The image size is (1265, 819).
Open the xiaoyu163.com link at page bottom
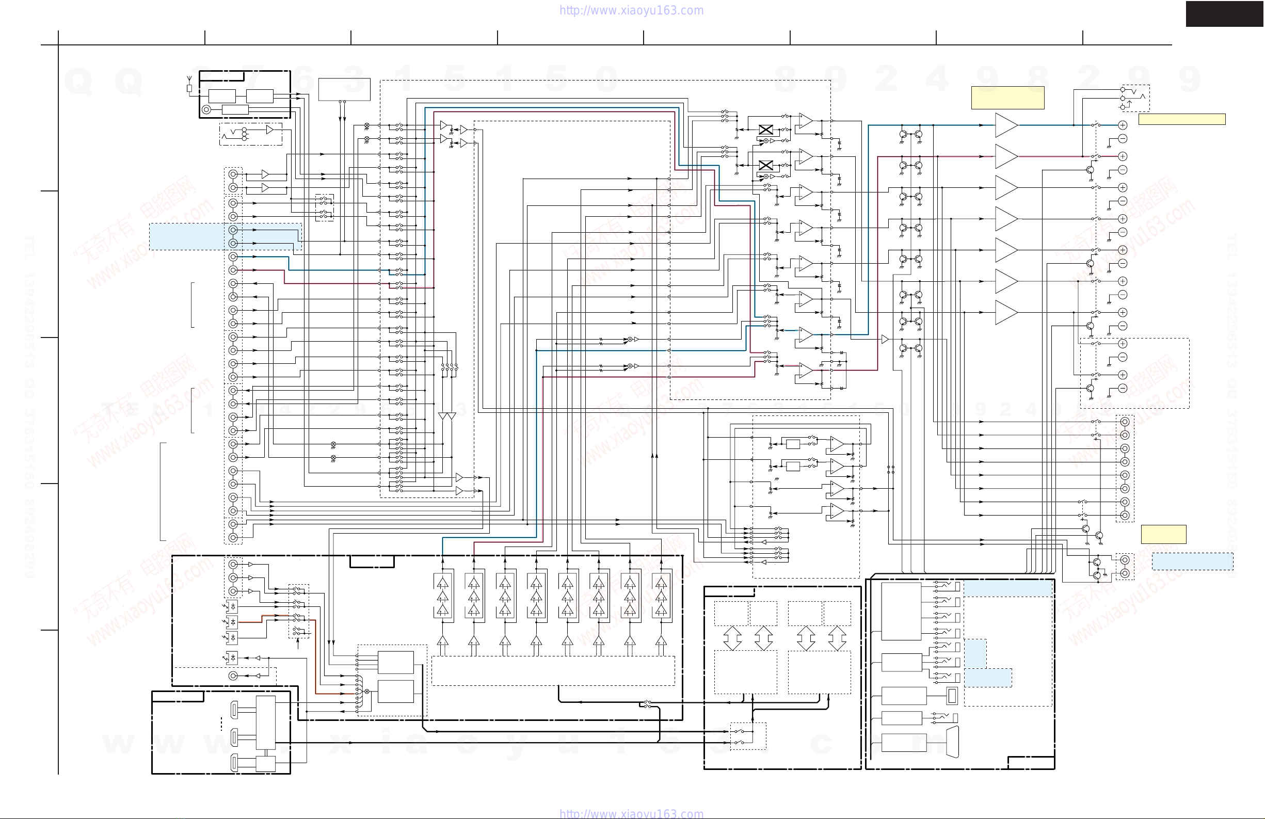click(631, 814)
